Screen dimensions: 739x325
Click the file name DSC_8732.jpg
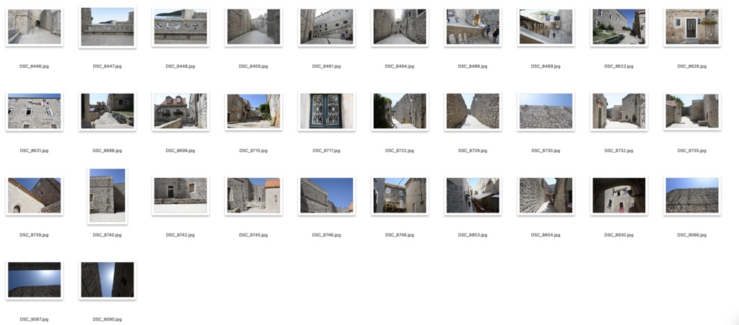(x=618, y=151)
